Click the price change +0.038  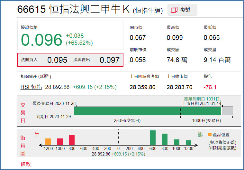(75, 36)
